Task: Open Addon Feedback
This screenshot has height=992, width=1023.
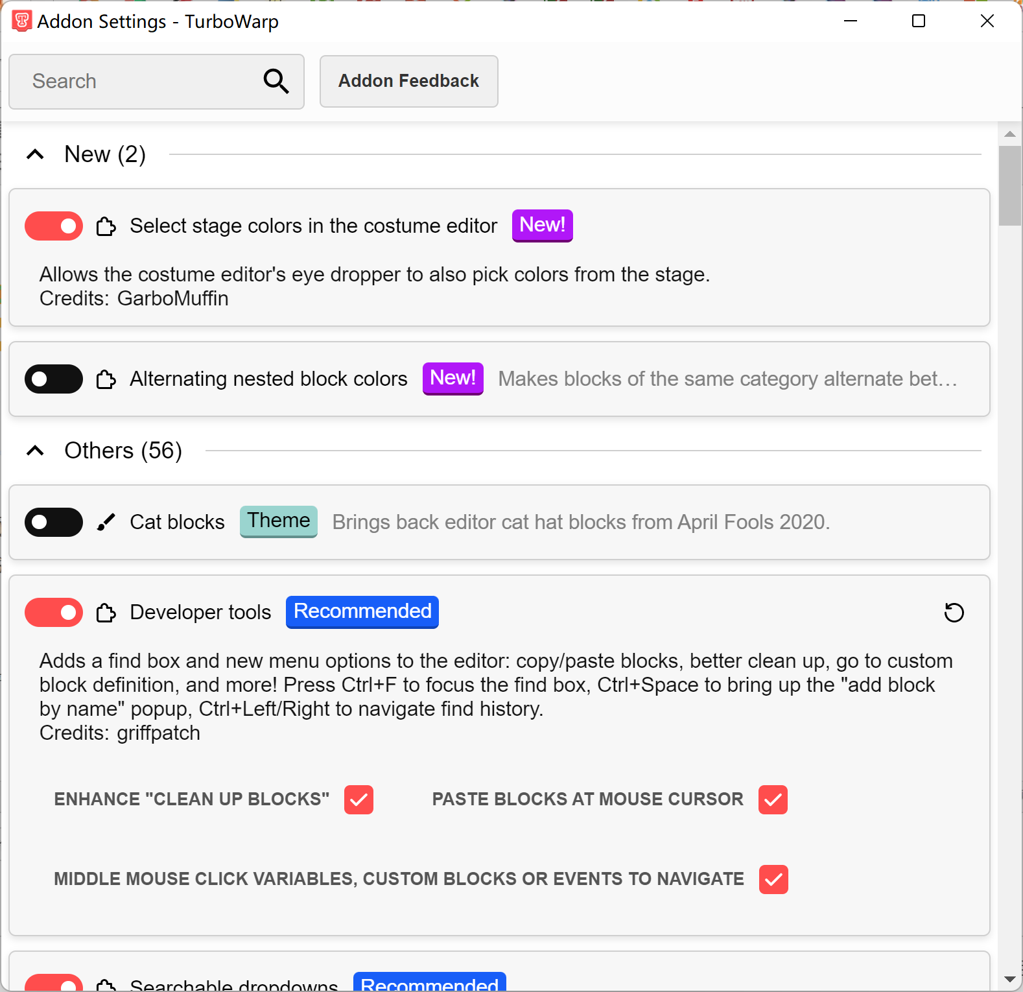Action: coord(408,81)
